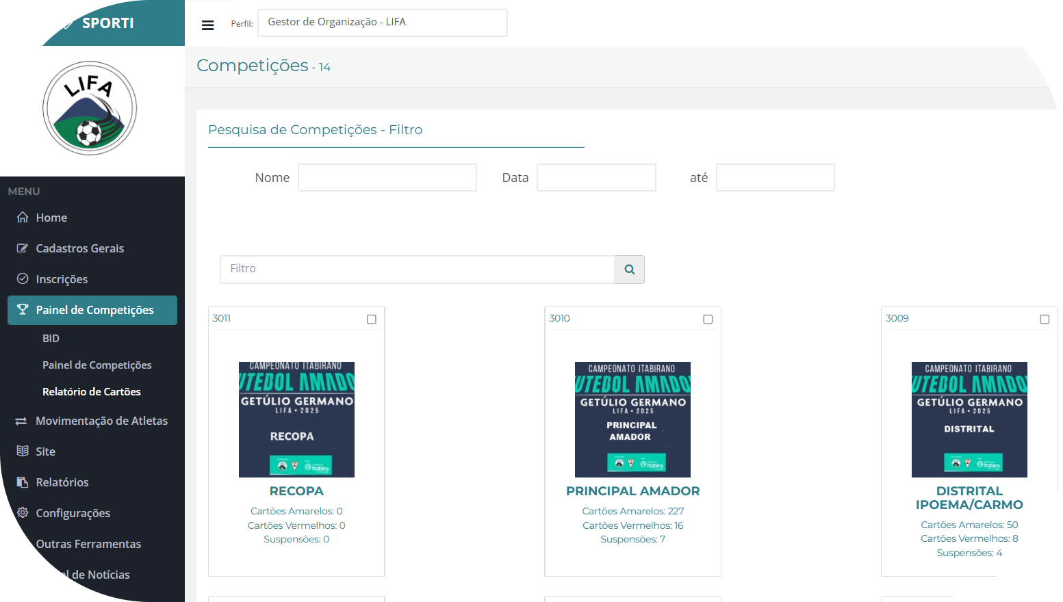Open the BID submenu item
Image resolution: width=1063 pixels, height=602 pixels.
coord(51,339)
